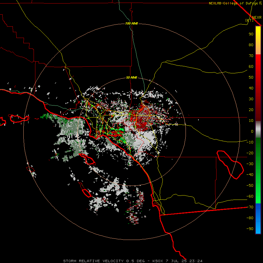Click the "7 JUL 25" date in the footer
This screenshot has width=263, height=263.
coord(176,261)
